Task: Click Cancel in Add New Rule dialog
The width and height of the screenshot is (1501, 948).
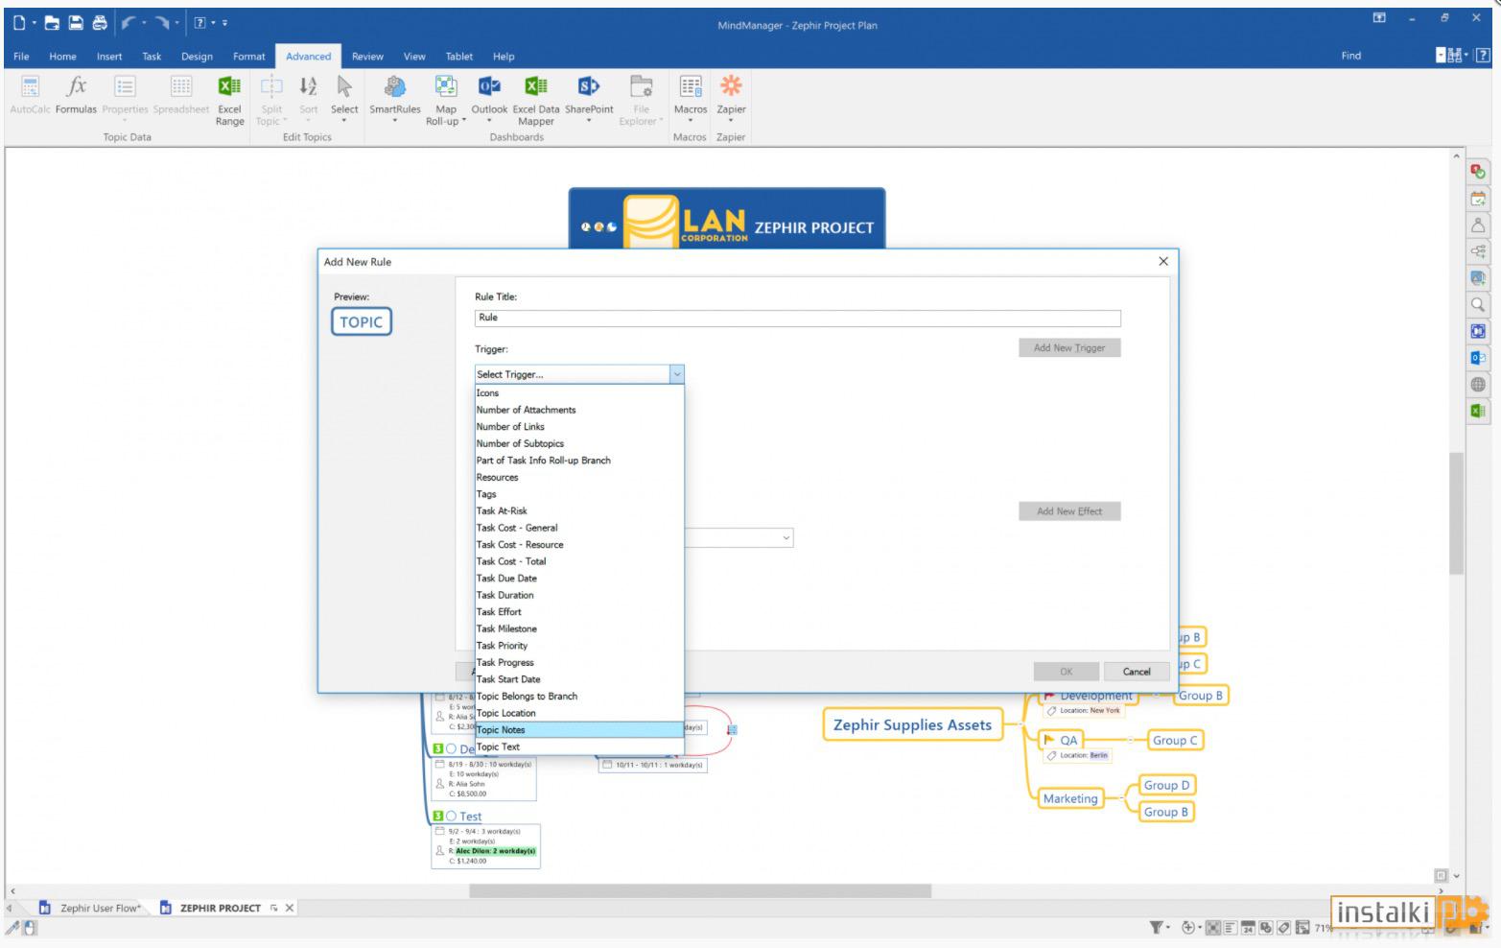Action: click(x=1137, y=672)
